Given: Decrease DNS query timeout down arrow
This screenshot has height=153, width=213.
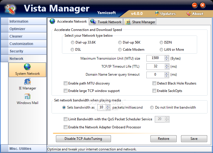Looking at the screenshot, I should coord(167,76).
